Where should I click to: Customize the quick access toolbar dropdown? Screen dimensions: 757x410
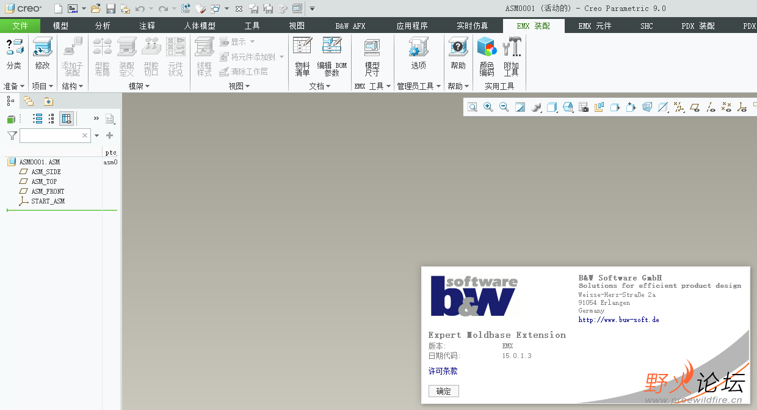tap(313, 9)
